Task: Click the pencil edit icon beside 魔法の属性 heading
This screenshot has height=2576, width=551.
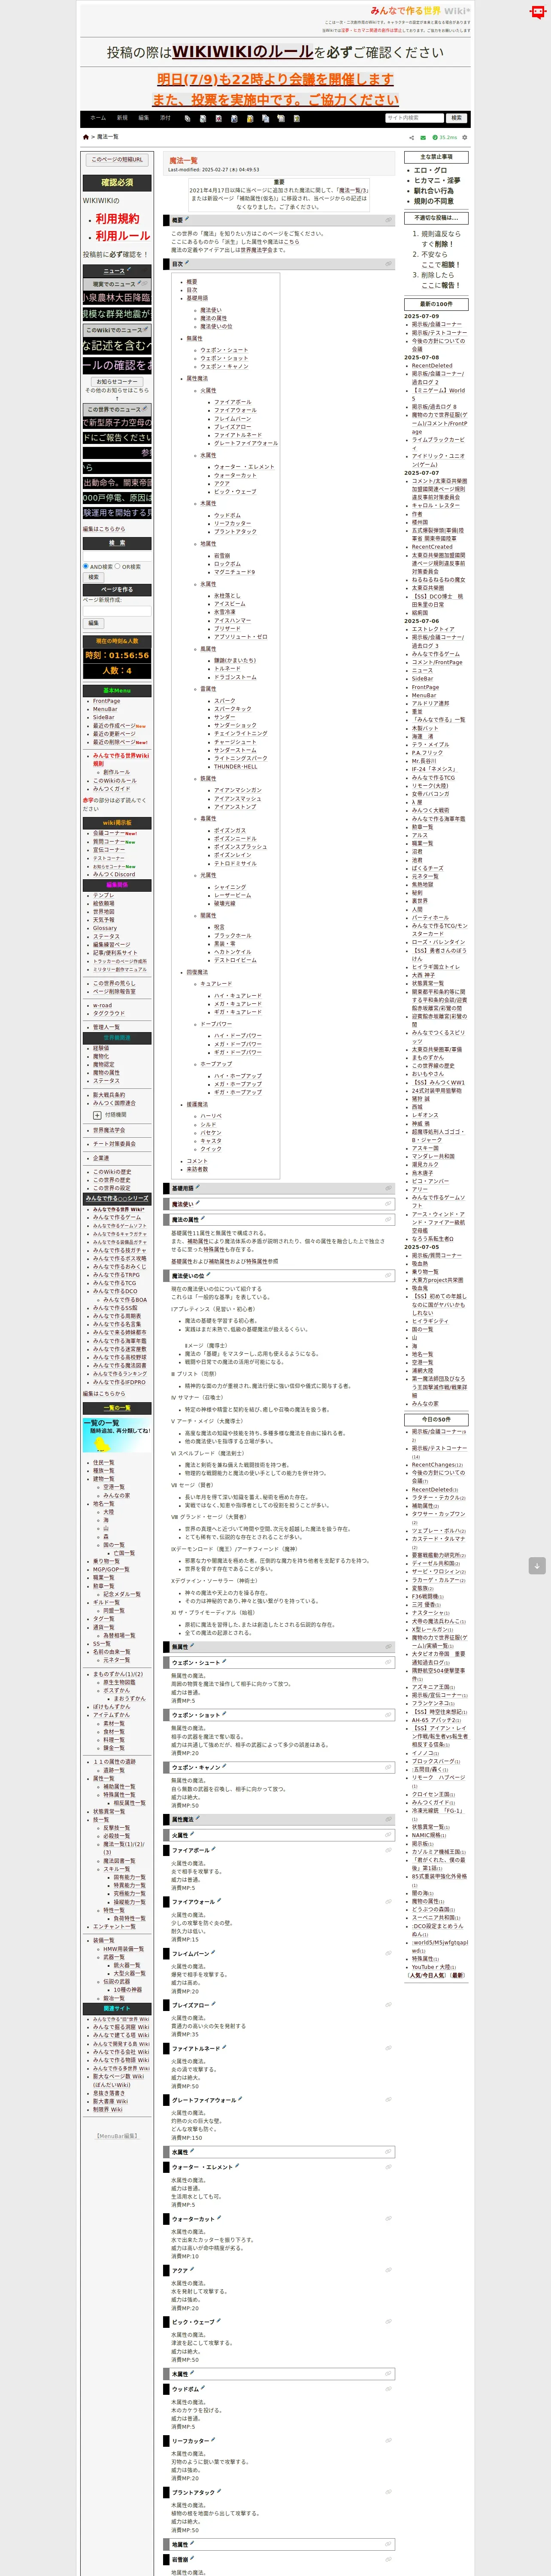Action: (202, 1219)
